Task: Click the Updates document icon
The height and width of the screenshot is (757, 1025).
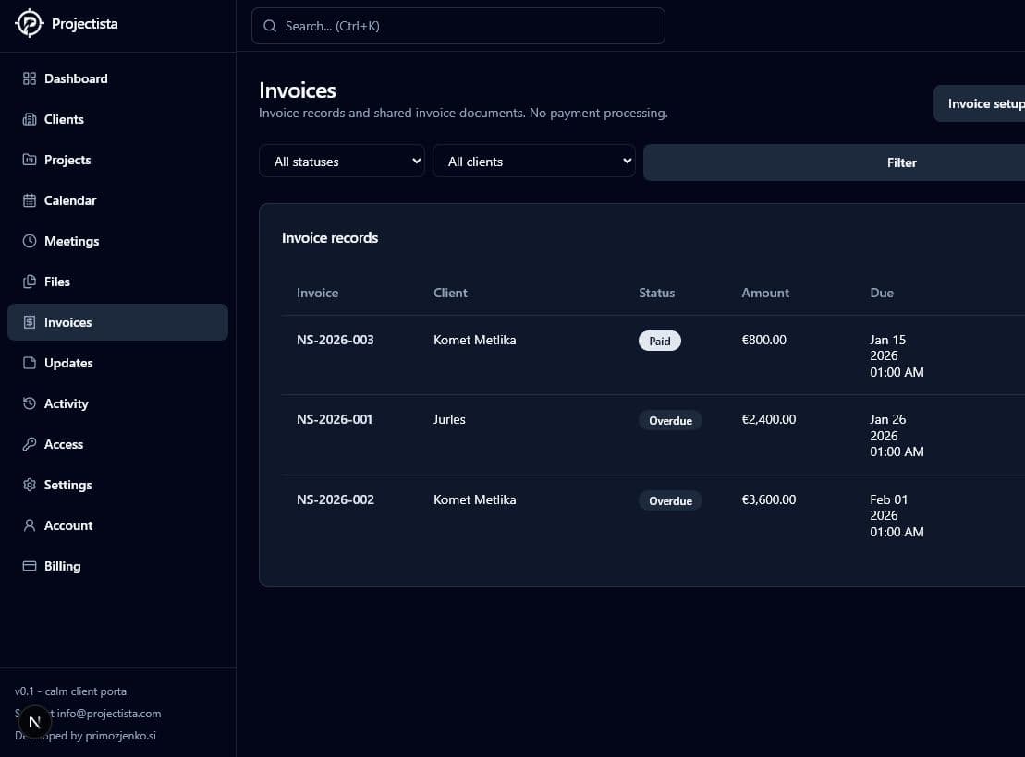Action: (x=30, y=363)
